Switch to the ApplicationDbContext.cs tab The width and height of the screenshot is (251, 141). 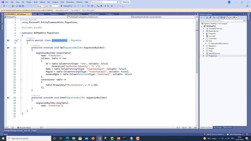tap(73, 14)
